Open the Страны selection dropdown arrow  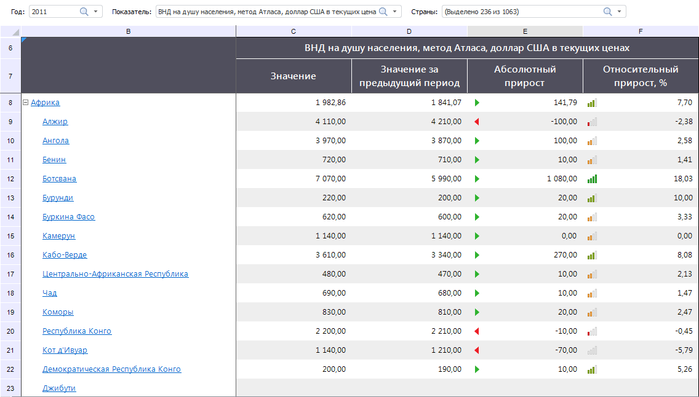(619, 12)
